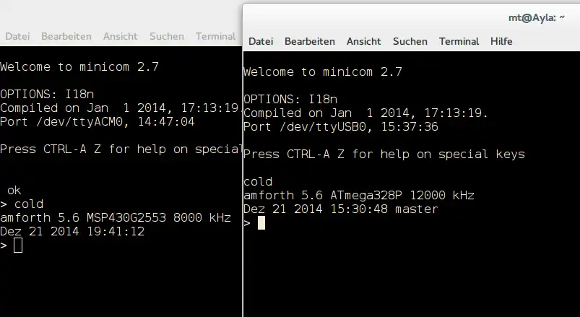Open Hilfe menu in front terminal window
The image size is (580, 317).
(x=501, y=41)
